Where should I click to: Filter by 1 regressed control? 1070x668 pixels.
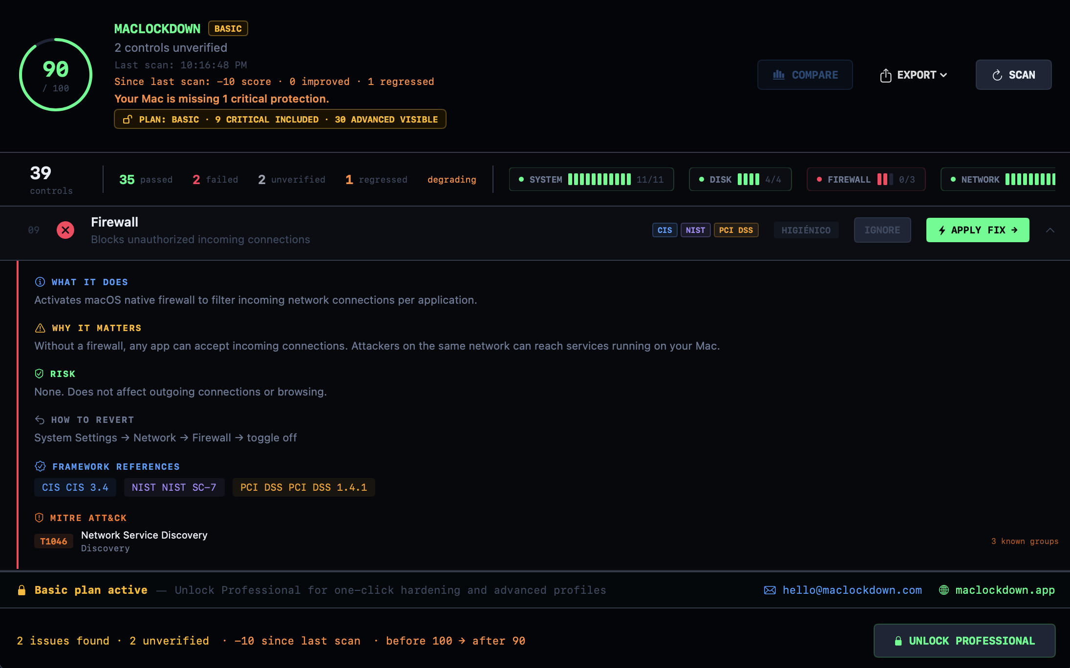click(376, 180)
